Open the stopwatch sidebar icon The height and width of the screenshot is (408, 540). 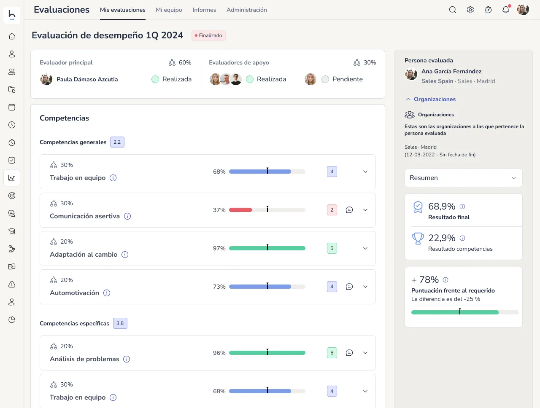12,142
